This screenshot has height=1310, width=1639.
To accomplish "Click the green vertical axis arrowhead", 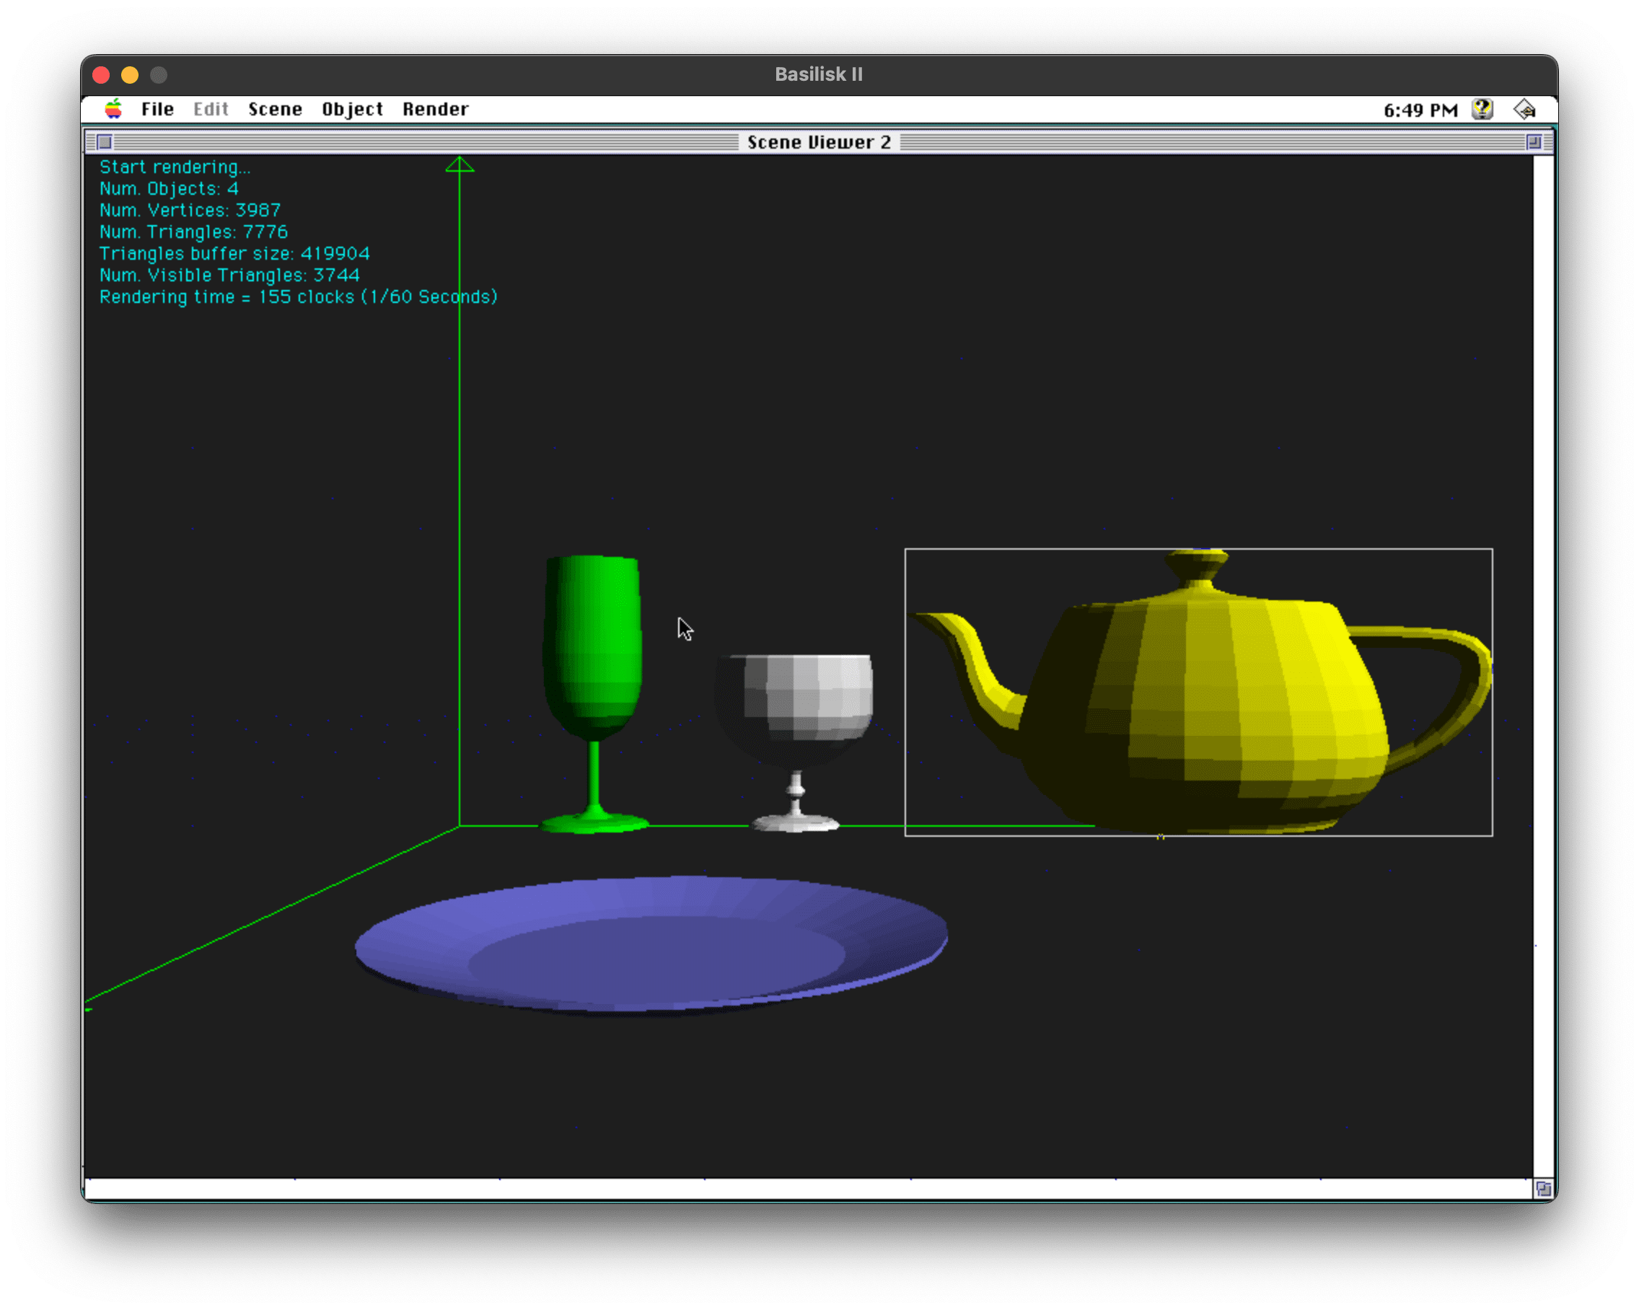I will [x=459, y=164].
